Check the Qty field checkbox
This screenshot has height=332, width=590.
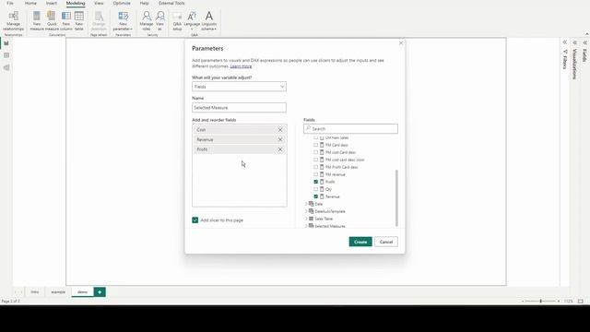click(315, 189)
